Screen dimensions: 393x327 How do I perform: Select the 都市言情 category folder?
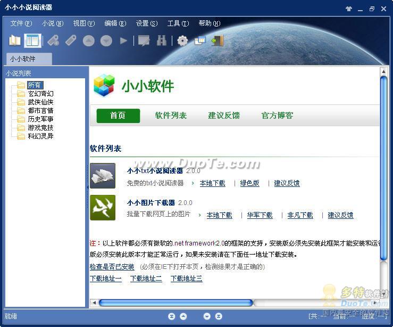pos(40,111)
